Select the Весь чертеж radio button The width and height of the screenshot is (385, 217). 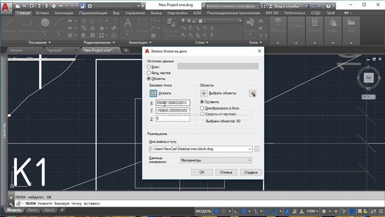coord(149,72)
